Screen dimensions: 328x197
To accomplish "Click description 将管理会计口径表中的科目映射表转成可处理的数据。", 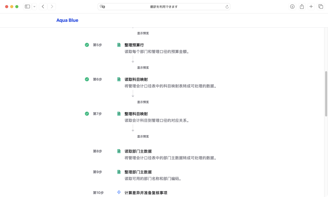I will coord(171,86).
